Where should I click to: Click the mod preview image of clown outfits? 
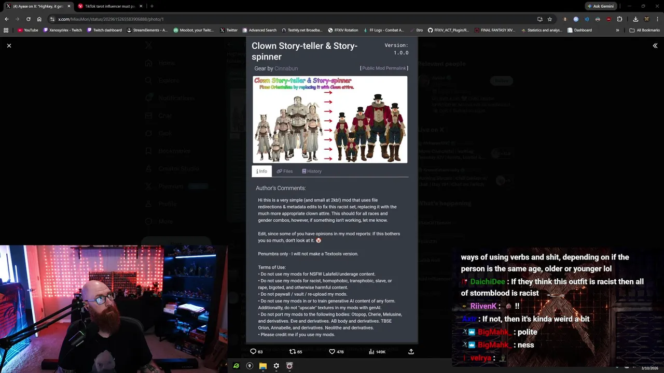pos(330,120)
